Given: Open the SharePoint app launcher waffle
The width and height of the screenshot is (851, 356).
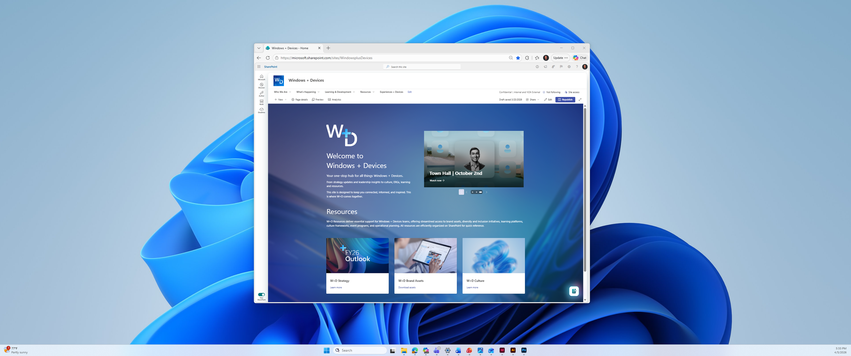Looking at the screenshot, I should [259, 67].
